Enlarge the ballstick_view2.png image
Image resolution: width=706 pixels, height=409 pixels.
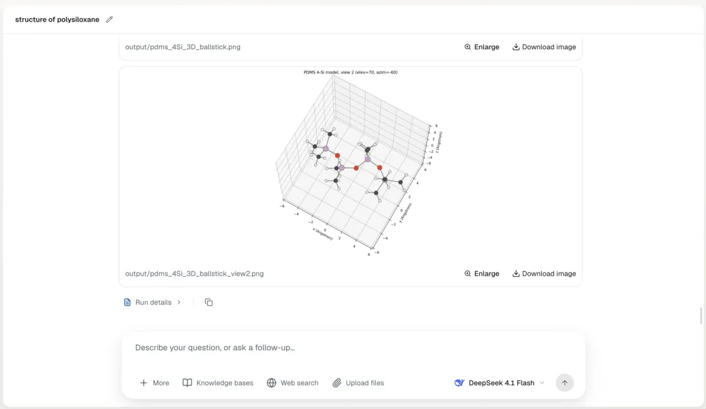coord(482,274)
